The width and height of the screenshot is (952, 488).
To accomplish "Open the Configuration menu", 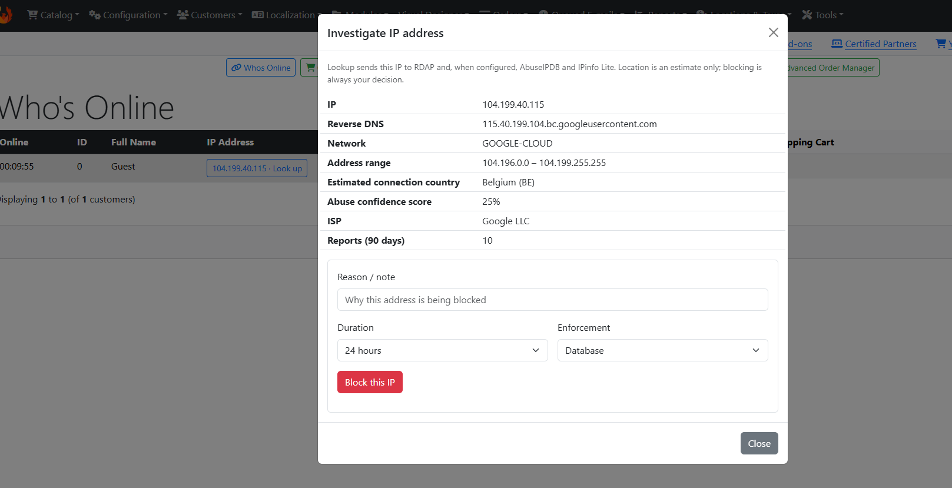I will (x=128, y=15).
